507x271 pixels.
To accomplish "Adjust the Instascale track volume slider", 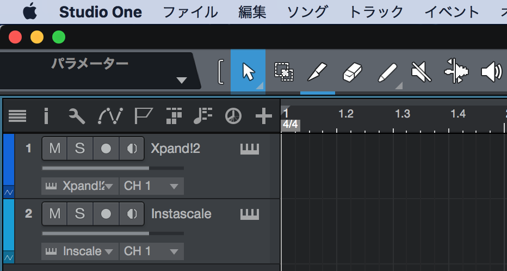I will click(x=113, y=233).
